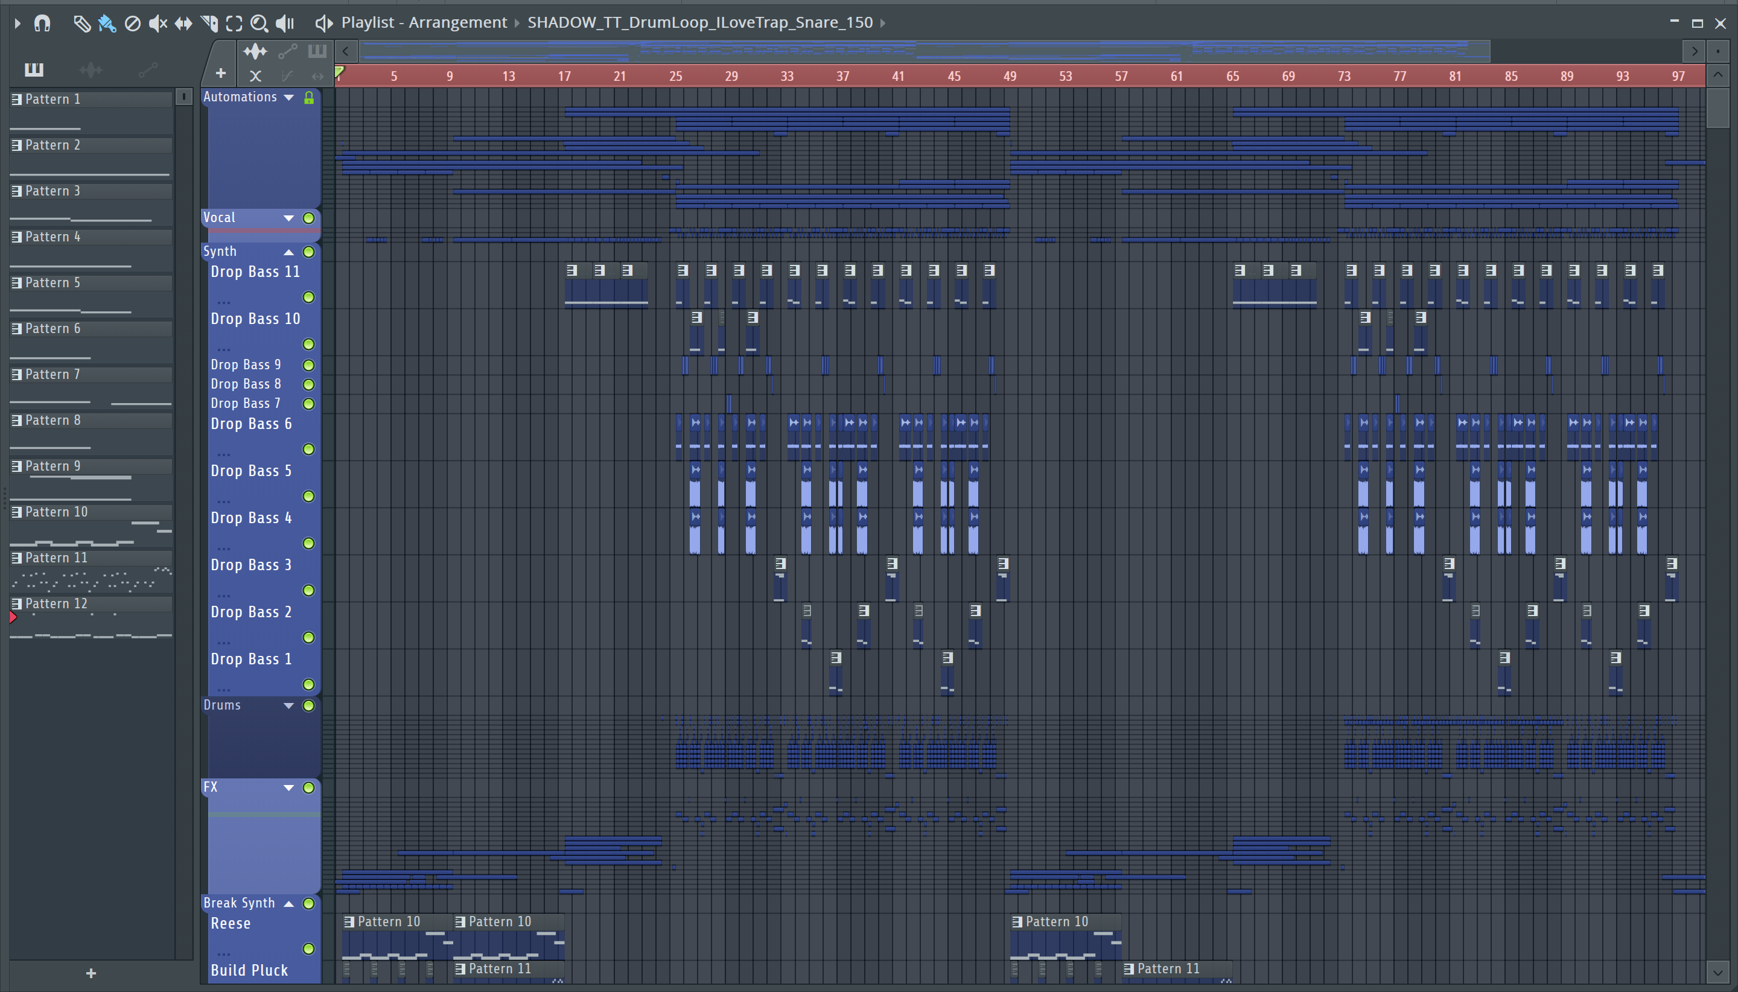Open the dropdown arrow after the SHADOW_TT clip name

[x=883, y=22]
